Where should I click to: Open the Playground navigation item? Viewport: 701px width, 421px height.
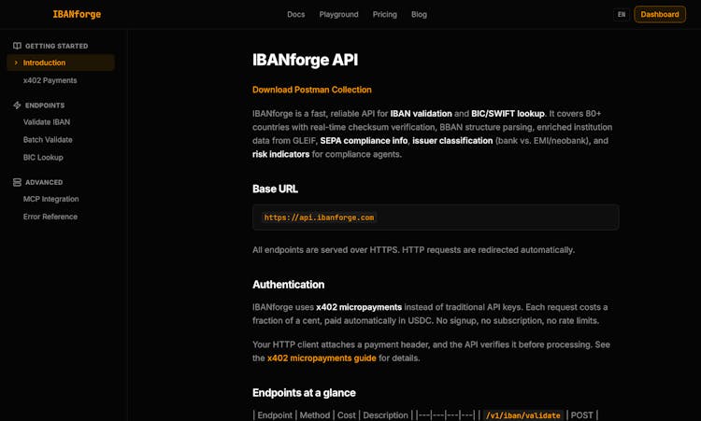click(338, 15)
